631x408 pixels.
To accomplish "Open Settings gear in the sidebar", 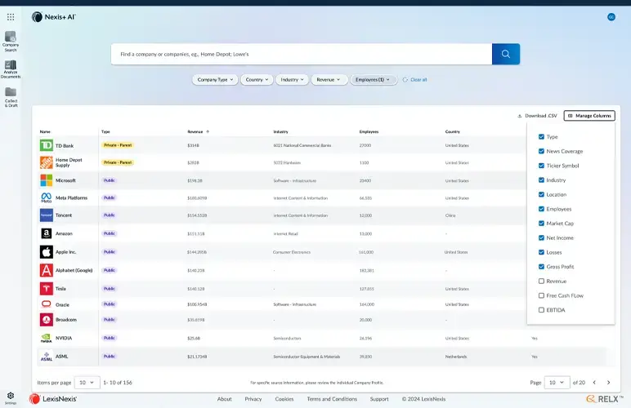I will [x=11, y=396].
